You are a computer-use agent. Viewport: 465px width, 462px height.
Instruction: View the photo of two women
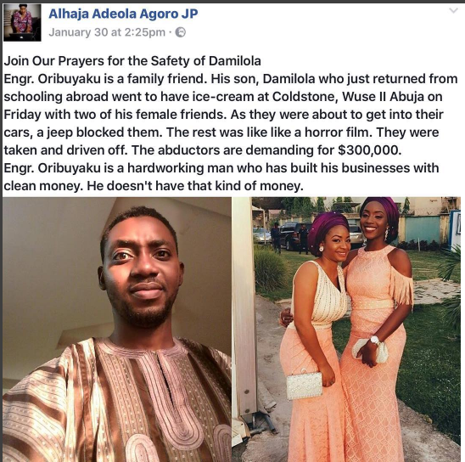(346, 330)
